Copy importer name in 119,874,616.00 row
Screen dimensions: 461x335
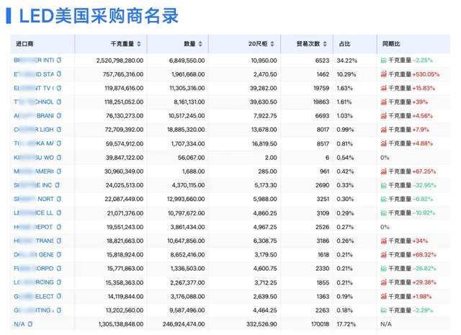coord(59,88)
